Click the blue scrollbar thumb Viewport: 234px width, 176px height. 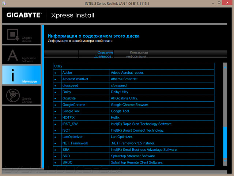pyautogui.click(x=225, y=142)
